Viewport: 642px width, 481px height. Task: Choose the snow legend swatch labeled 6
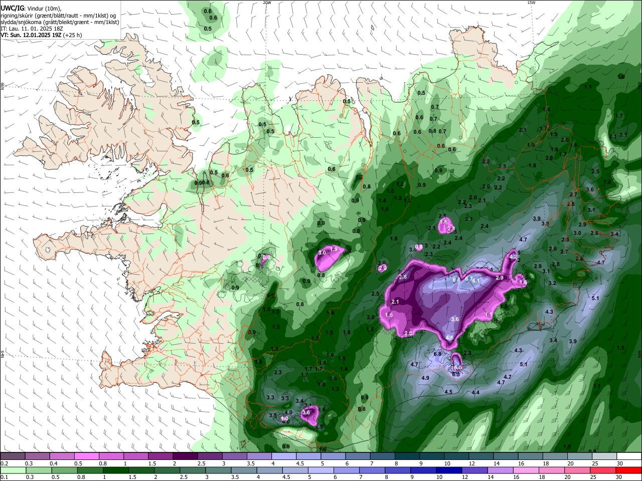tap(358, 456)
